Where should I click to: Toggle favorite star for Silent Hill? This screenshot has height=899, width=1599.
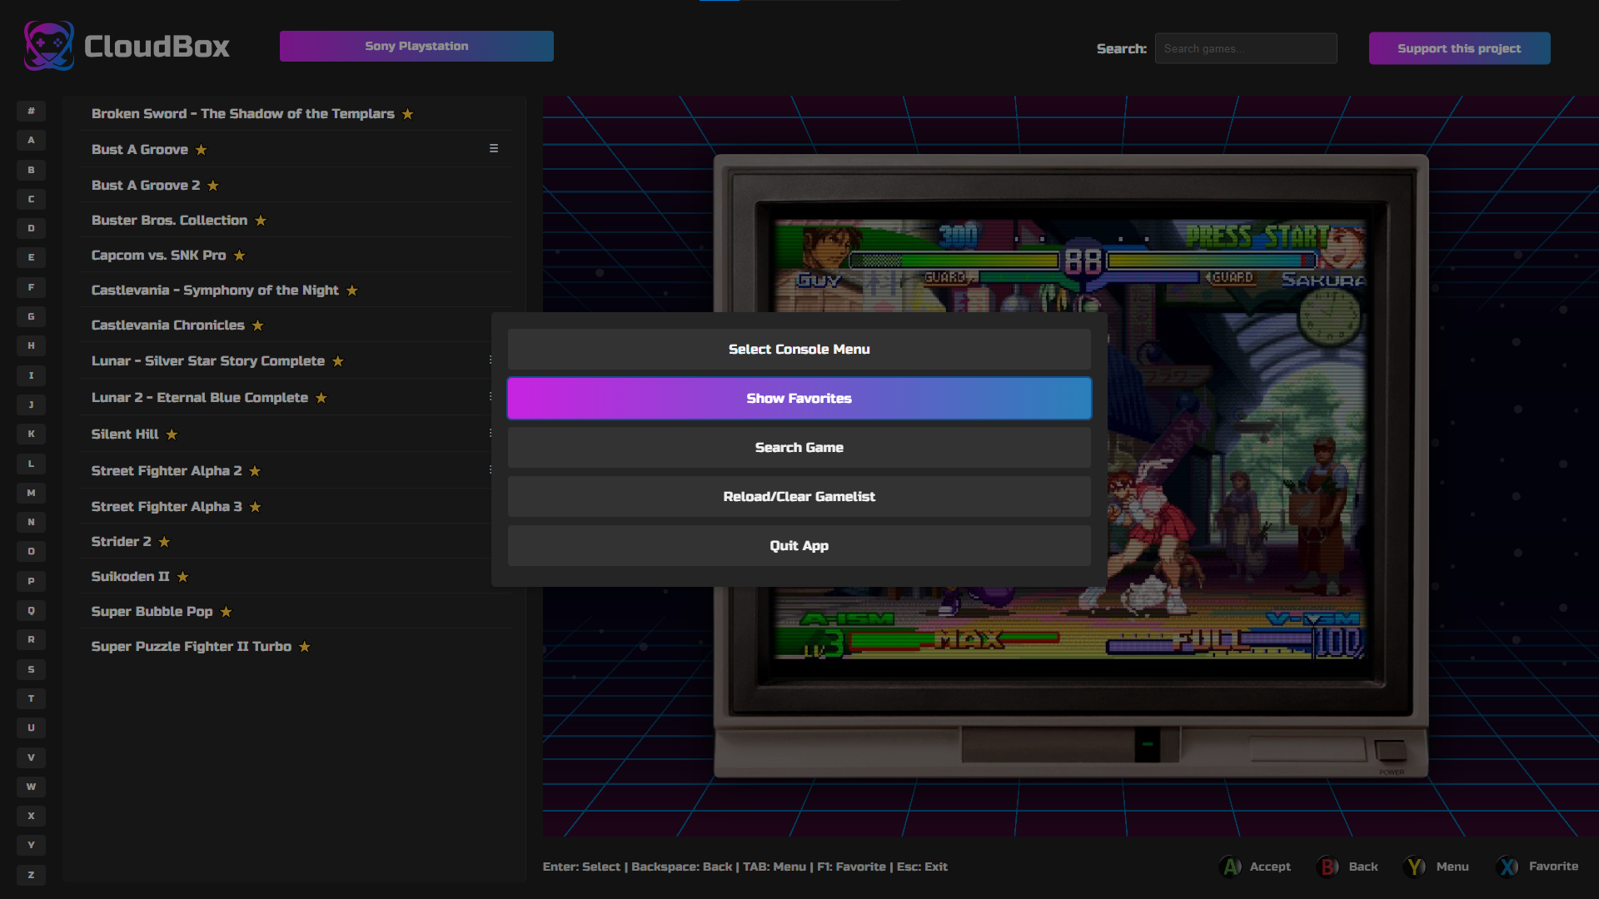[172, 435]
